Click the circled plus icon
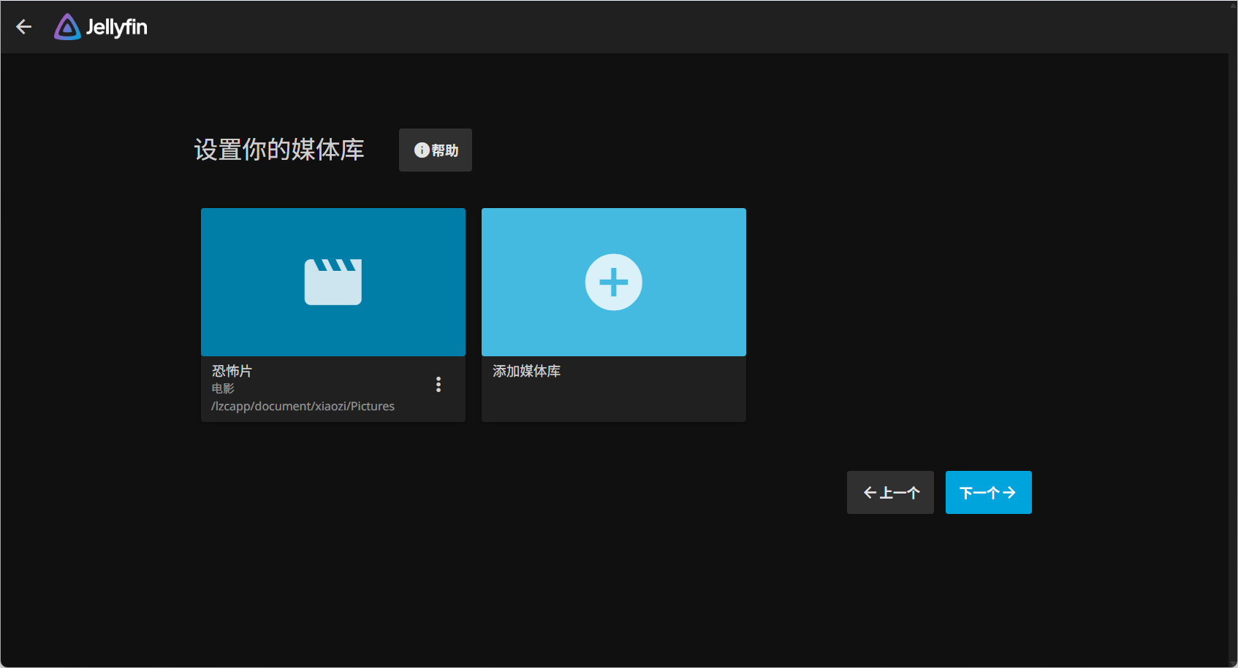This screenshot has width=1238, height=668. (614, 282)
